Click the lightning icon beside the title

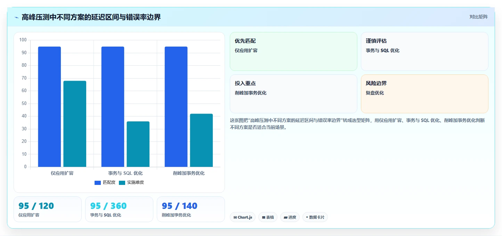[17, 17]
